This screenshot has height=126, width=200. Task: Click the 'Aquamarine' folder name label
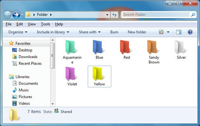(x=72, y=60)
